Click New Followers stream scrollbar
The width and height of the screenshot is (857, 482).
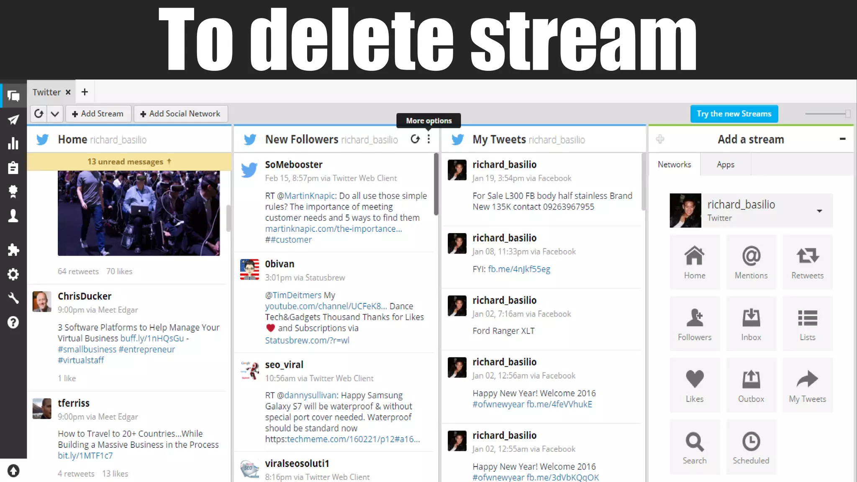(436, 184)
